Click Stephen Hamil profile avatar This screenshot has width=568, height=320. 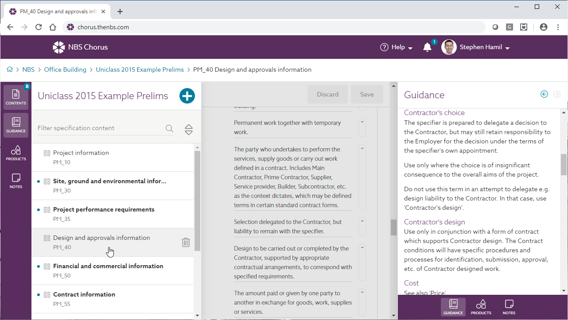449,47
